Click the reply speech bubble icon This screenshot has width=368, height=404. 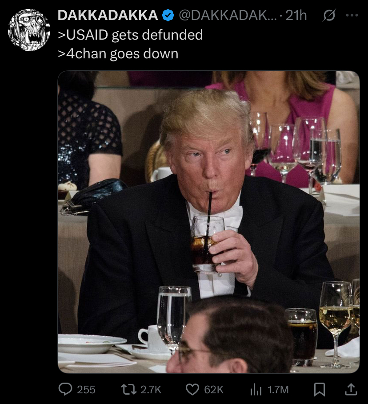point(65,389)
